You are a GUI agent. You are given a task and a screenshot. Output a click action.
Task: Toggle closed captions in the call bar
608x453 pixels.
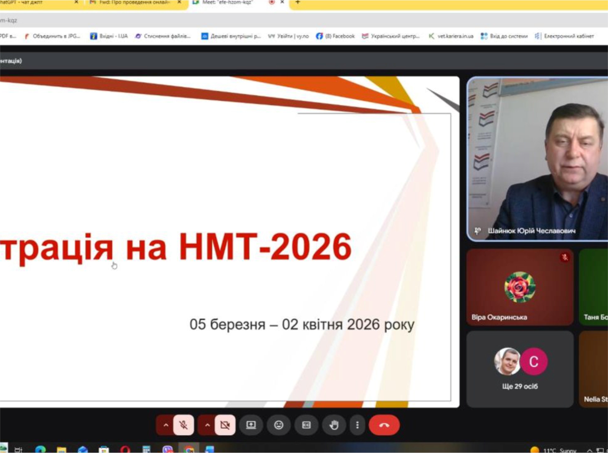coord(306,425)
